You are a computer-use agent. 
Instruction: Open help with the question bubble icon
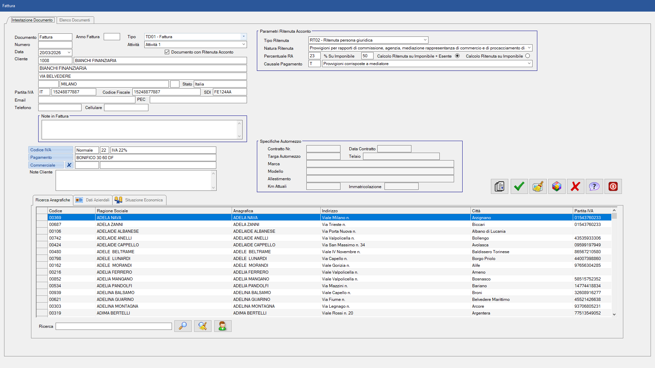[594, 186]
